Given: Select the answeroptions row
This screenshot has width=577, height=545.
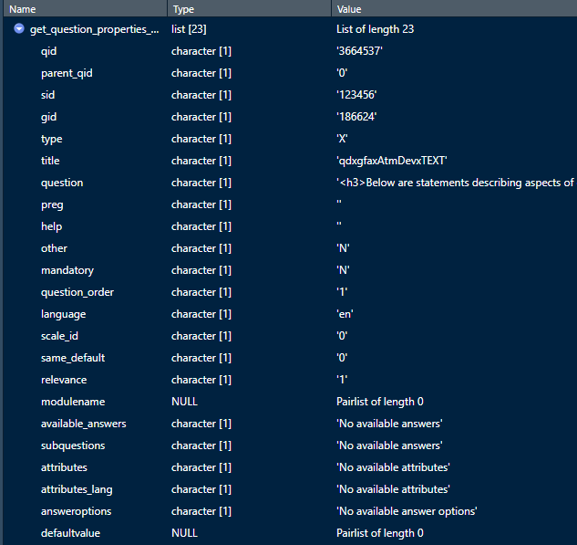Looking at the screenshot, I should [76, 511].
